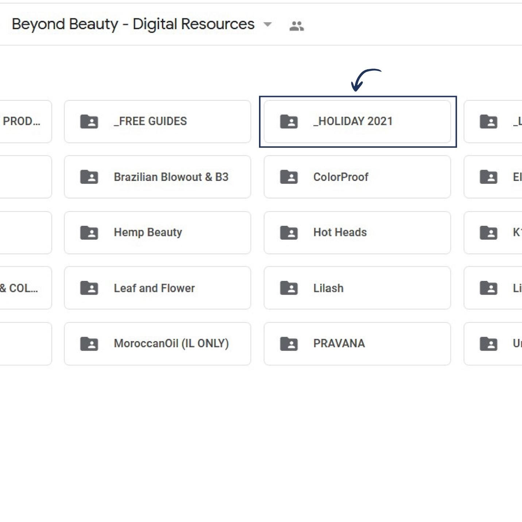Select the partially visible PROD... folder
522x522 pixels.
click(22, 121)
